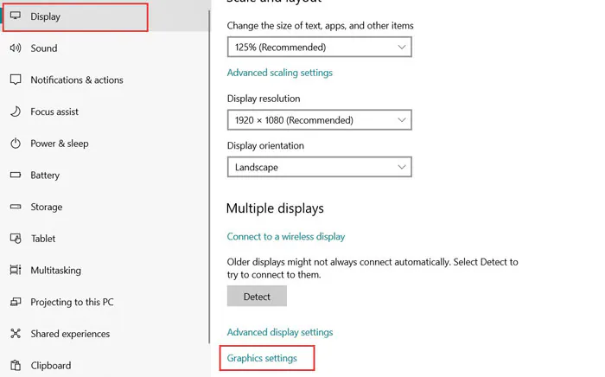Viewport: 605px width, 377px height.
Task: Expand the Display resolution dropdown
Action: (x=319, y=120)
